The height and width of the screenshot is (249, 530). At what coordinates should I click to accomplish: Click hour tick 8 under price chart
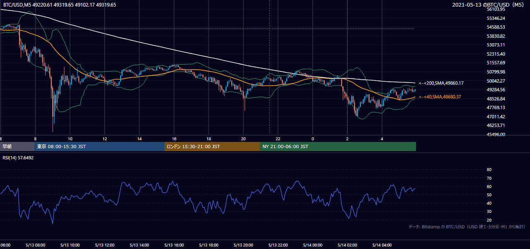[35, 139]
